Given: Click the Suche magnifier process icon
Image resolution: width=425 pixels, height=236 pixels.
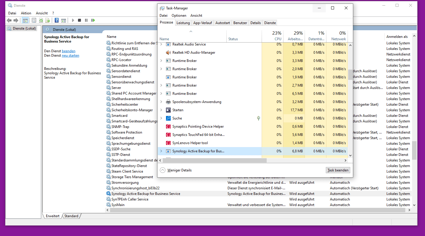Looking at the screenshot, I should (x=168, y=118).
